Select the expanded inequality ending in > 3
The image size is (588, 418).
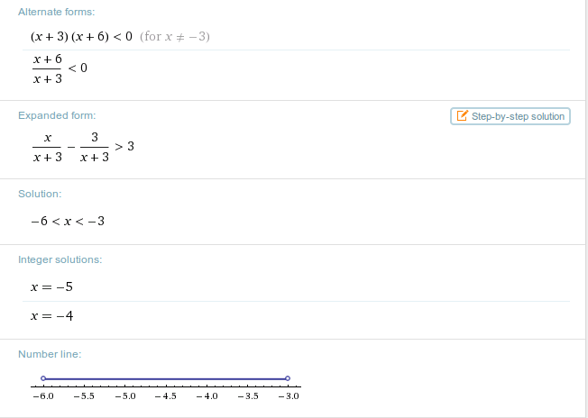82,147
